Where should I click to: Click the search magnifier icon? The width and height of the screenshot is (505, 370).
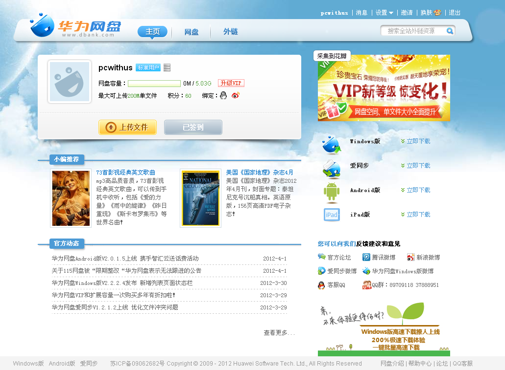tap(450, 31)
